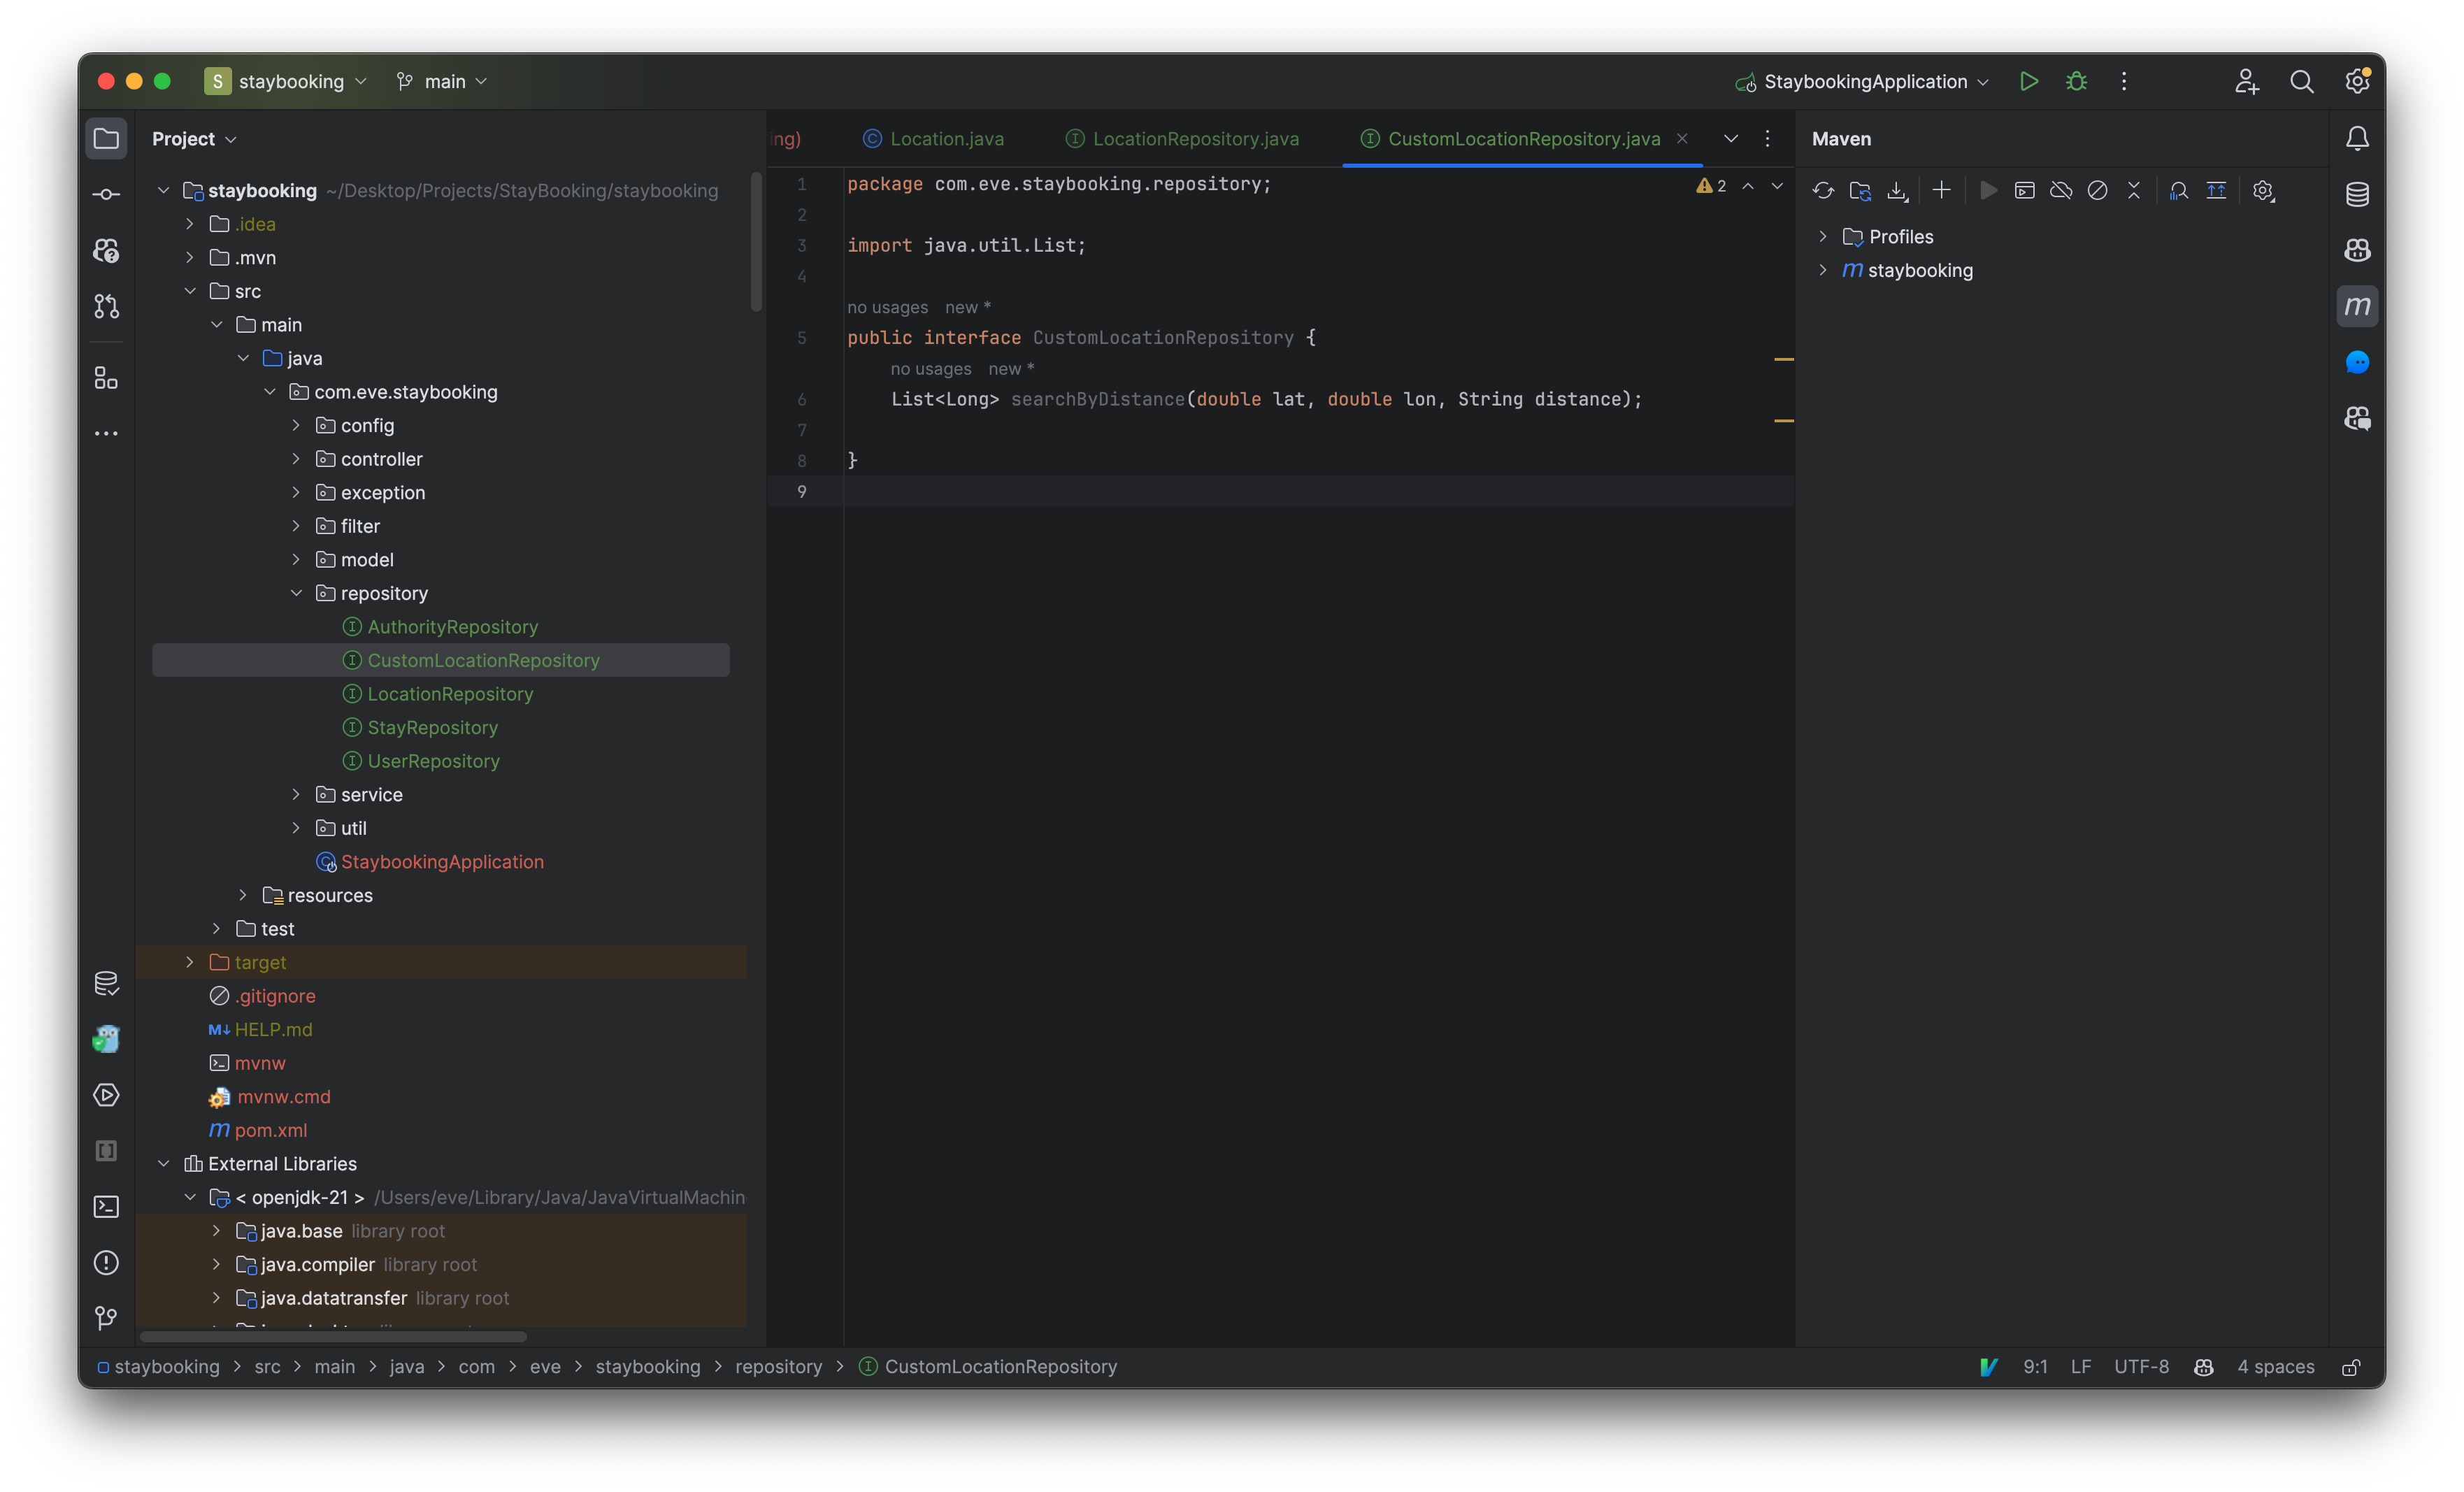Start debugging with the bug icon

pyautogui.click(x=2076, y=81)
